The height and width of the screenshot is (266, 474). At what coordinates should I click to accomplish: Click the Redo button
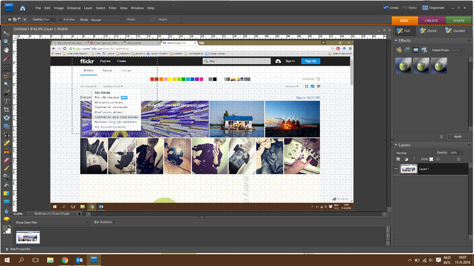click(409, 8)
